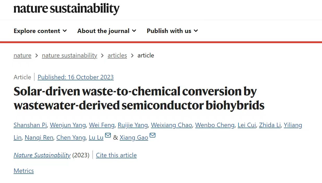Navigate to the articles breadcrumb

(x=117, y=55)
